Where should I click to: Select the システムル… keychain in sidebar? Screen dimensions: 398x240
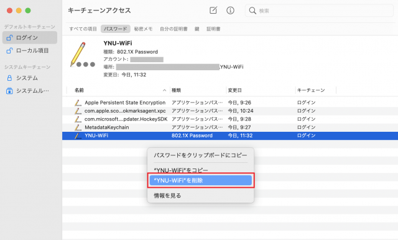[30, 91]
